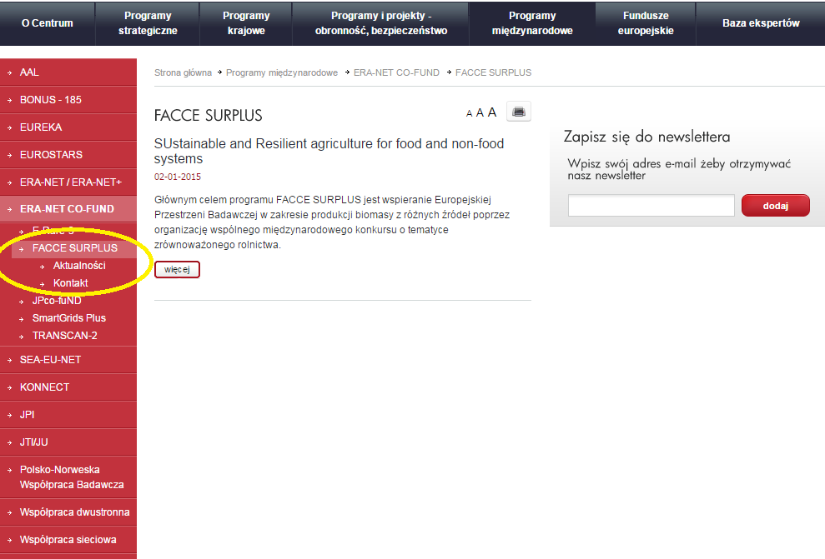Image resolution: width=825 pixels, height=559 pixels.
Task: Select JPco-fuND in the sidebar
Action: [x=57, y=301]
